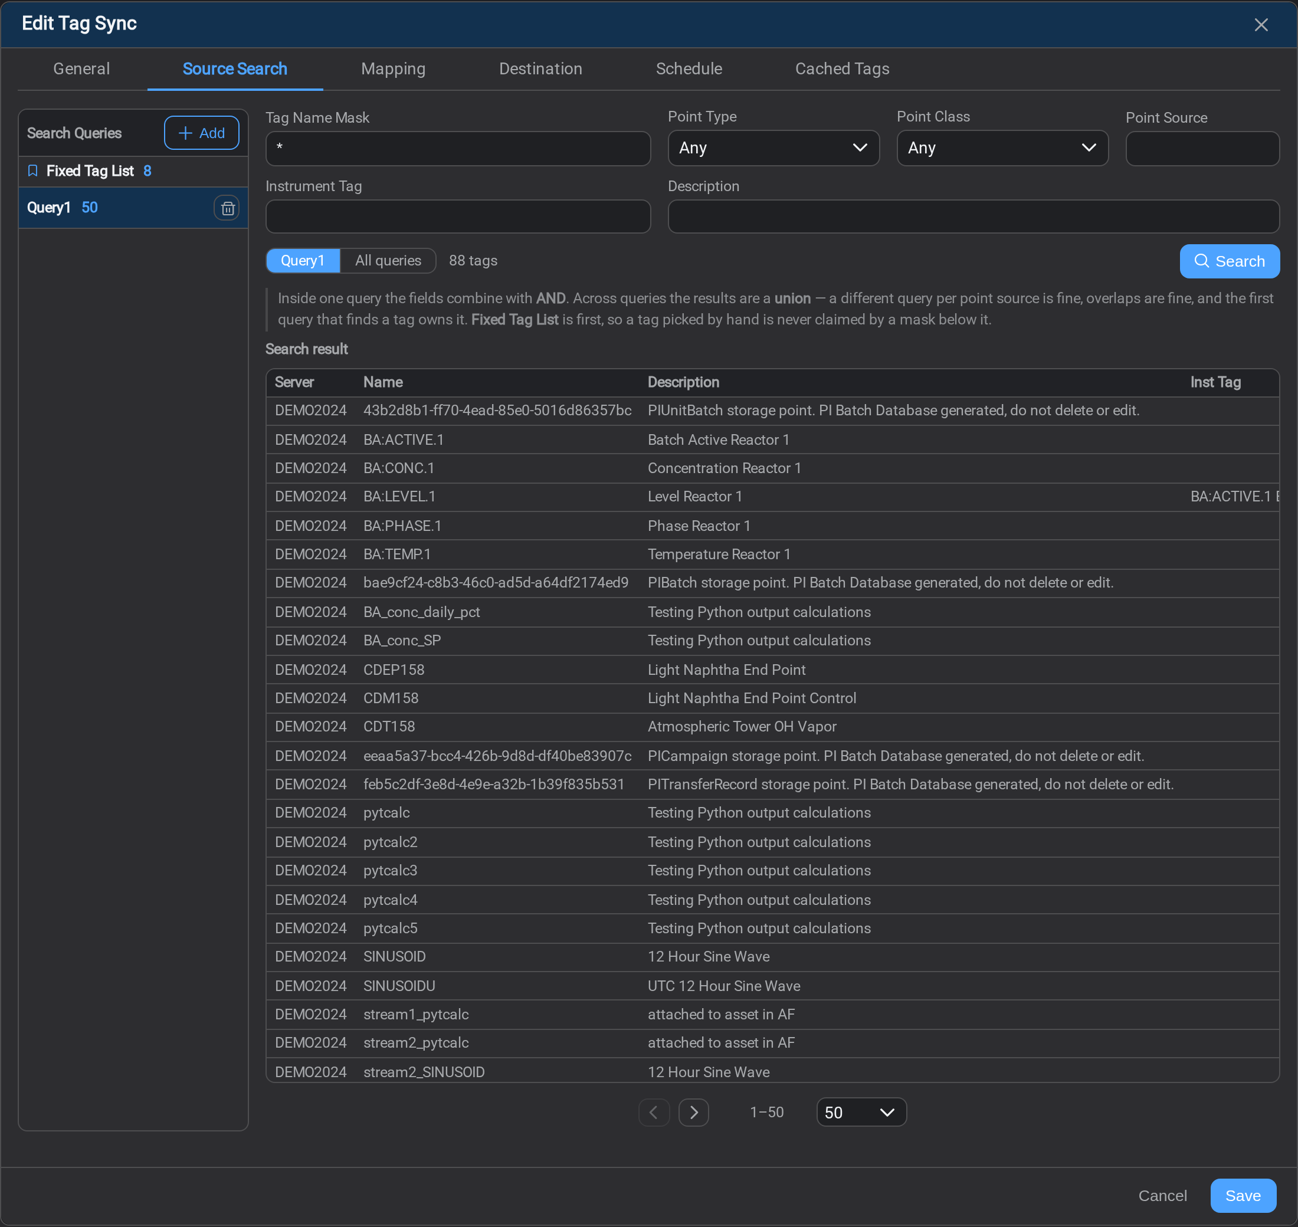This screenshot has width=1298, height=1227.
Task: Open the Point Type dropdown
Action: coord(773,148)
